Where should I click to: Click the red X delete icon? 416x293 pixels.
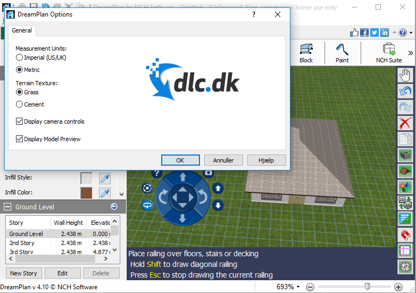pyautogui.click(x=405, y=123)
